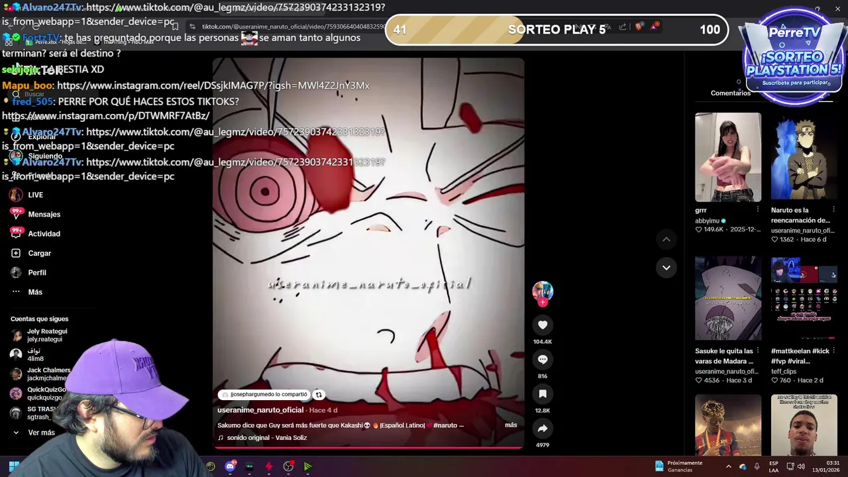Screen dimensions: 848x477
Task: Follow creator via red plus on avatar
Action: (x=543, y=302)
